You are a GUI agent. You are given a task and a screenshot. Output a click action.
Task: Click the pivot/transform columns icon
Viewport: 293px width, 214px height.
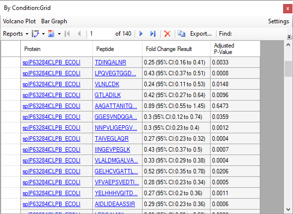coord(35,34)
